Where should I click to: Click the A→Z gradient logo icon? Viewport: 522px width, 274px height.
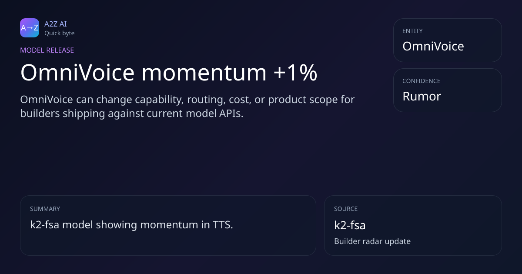tap(30, 28)
